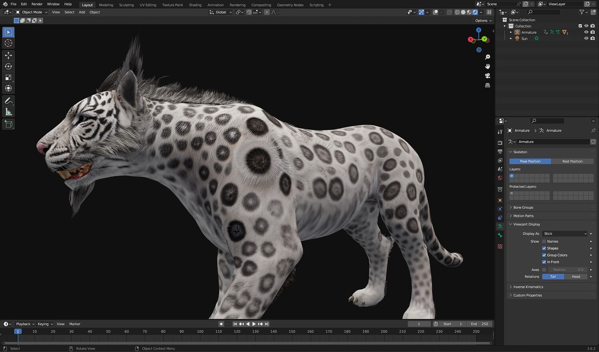
Task: Jump to the timeline end frame
Action: pyautogui.click(x=267, y=324)
